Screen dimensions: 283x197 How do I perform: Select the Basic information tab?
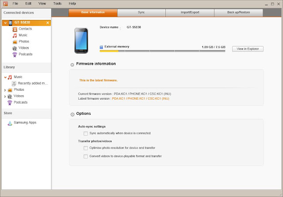[93, 12]
